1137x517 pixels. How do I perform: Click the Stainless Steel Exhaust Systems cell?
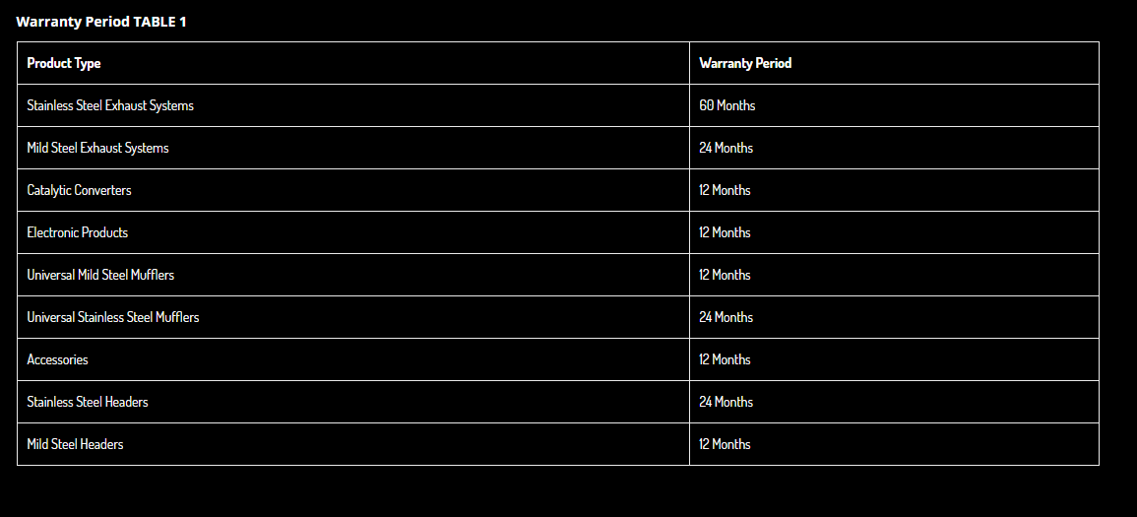click(x=353, y=106)
